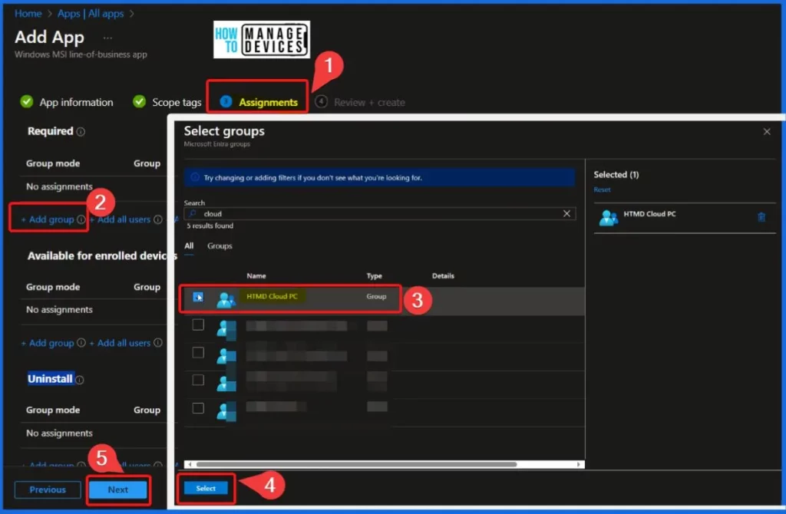
Task: Go to Apps | All apps breadcrumb
Action: coord(91,14)
